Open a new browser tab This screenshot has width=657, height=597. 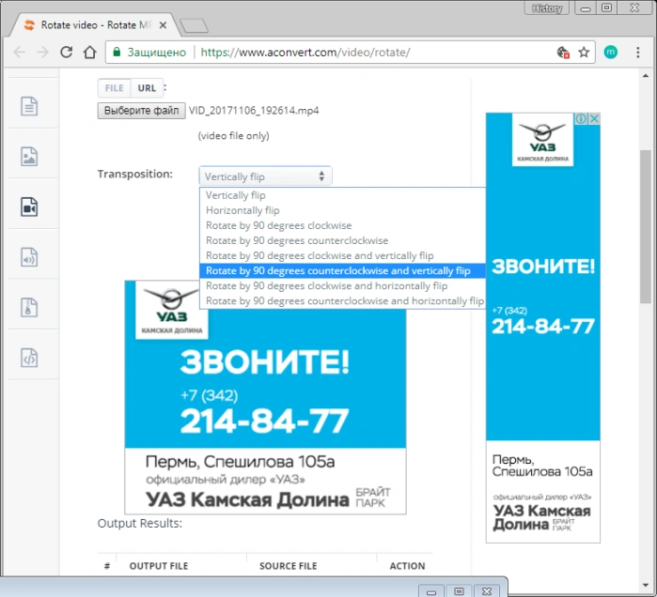(194, 25)
